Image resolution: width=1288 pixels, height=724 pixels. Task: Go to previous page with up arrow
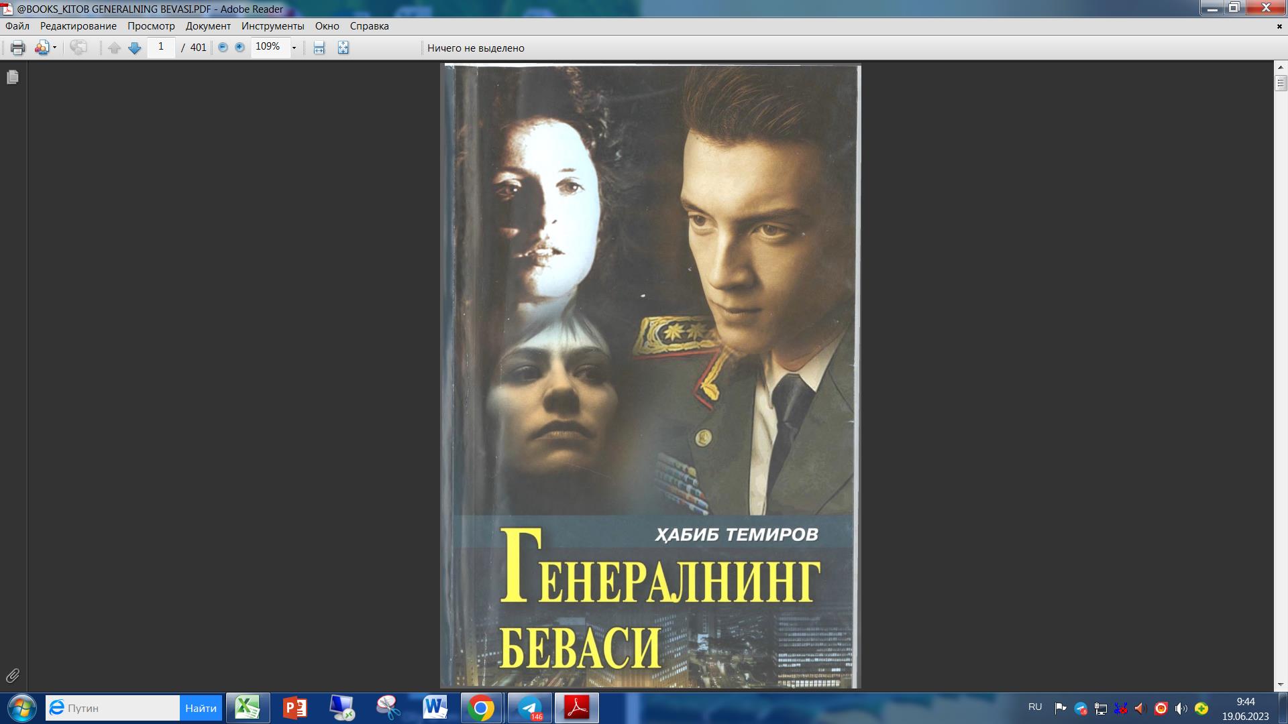(115, 48)
